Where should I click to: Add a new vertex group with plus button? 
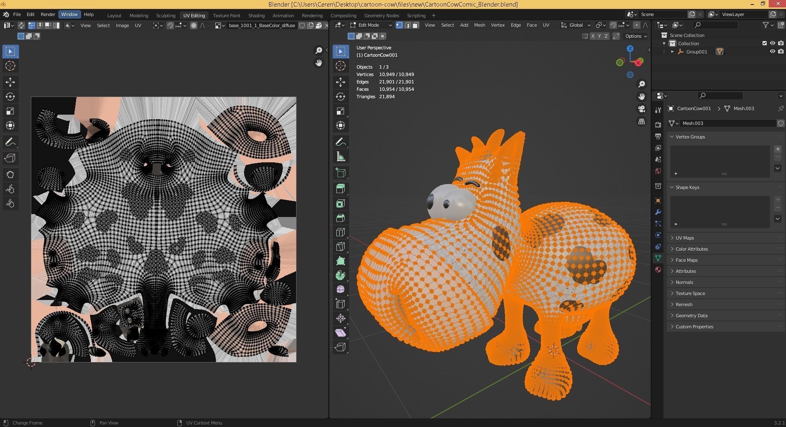coord(778,149)
